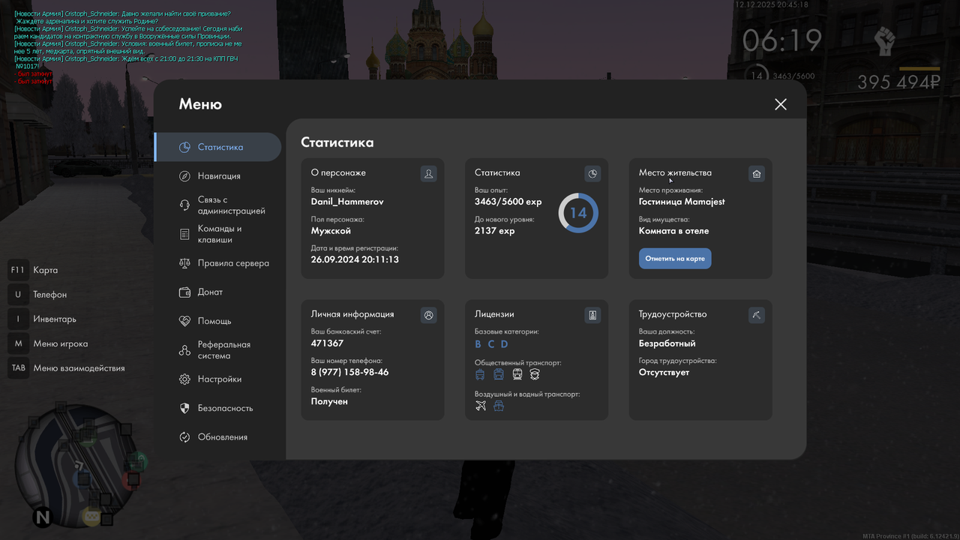Click the gear icon beside Настройки
The width and height of the screenshot is (960, 540).
tap(184, 379)
